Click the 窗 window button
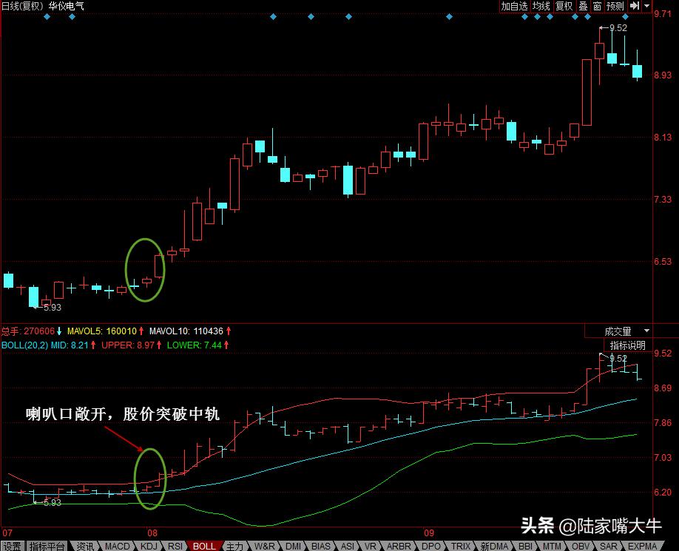This screenshot has width=679, height=551. pyautogui.click(x=597, y=6)
